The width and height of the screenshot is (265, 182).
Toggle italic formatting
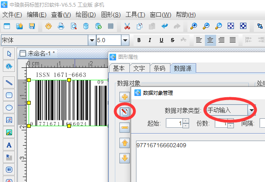tap(150, 40)
